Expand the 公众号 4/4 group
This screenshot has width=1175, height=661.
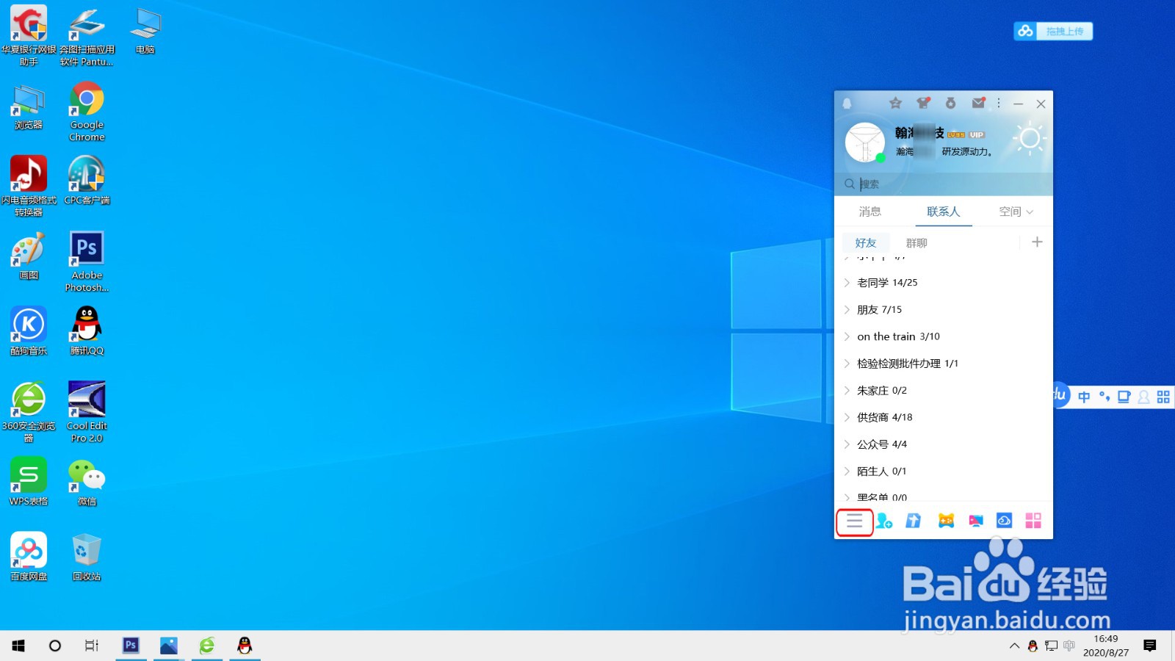944,444
